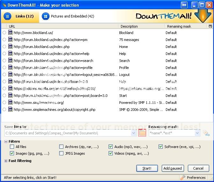The image size is (214, 182).
Task: Click the file icon for www.blockland.us row
Action: (11, 32)
